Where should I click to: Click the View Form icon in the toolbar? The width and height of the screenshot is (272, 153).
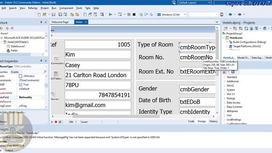pos(90,14)
